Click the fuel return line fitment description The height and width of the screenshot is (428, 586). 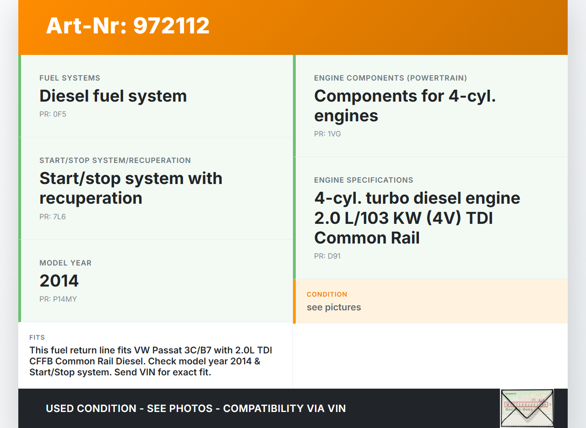[x=151, y=361]
